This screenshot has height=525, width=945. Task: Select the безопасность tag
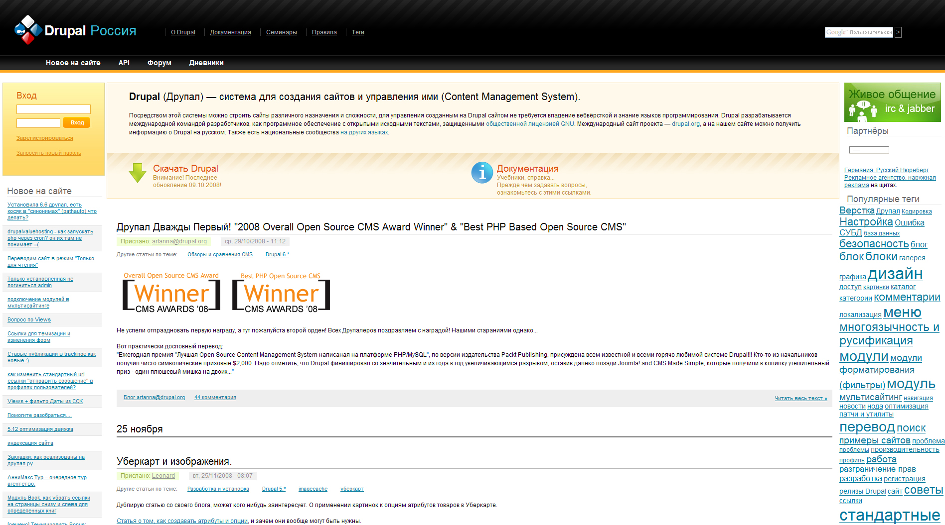click(x=874, y=244)
